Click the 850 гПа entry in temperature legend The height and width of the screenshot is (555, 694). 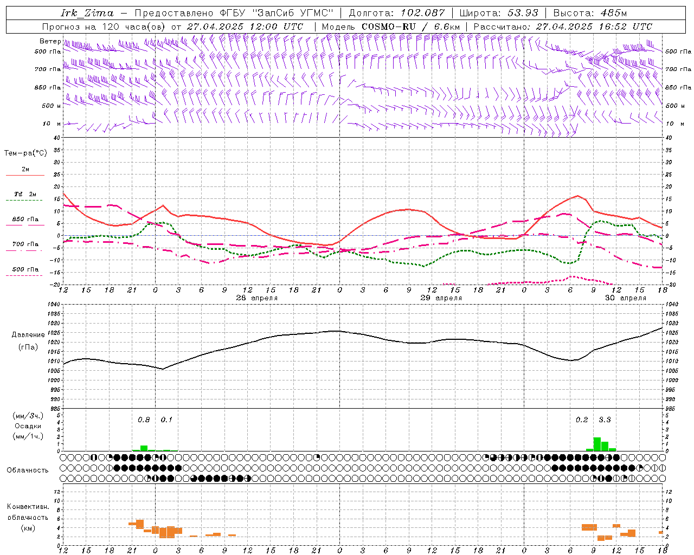(25, 220)
